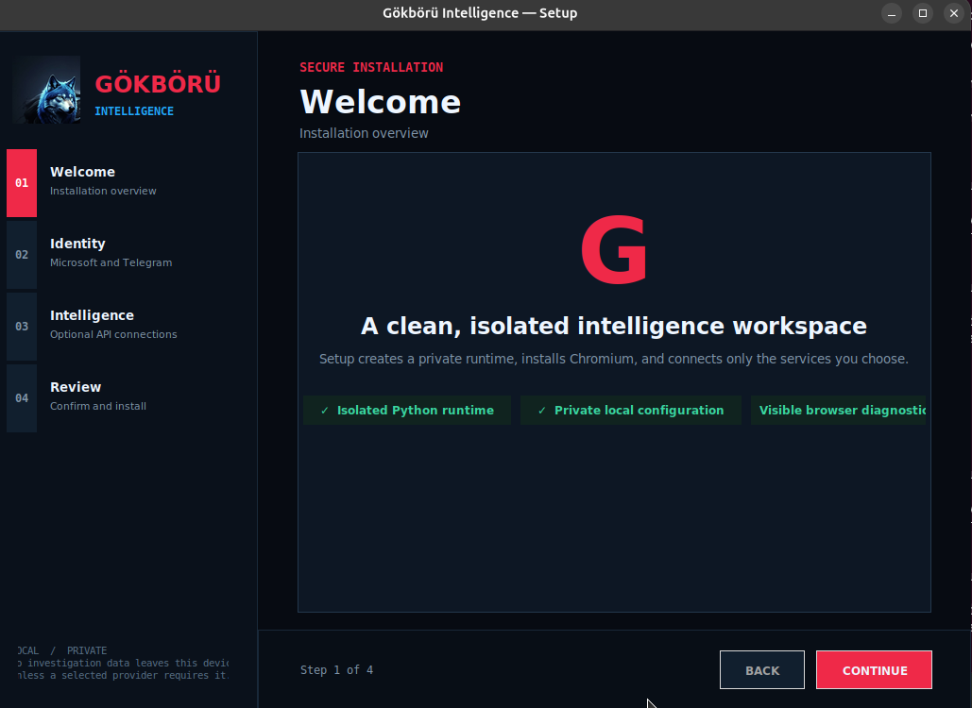The height and width of the screenshot is (708, 972).
Task: Jump to the Review step
Action: click(x=128, y=398)
